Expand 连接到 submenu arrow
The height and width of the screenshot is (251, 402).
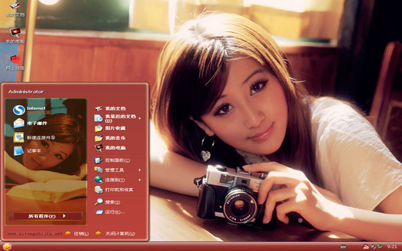[x=140, y=180]
